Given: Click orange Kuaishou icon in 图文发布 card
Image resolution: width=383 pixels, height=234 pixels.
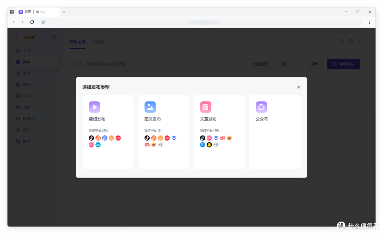Looking at the screenshot, I should point(154,138).
